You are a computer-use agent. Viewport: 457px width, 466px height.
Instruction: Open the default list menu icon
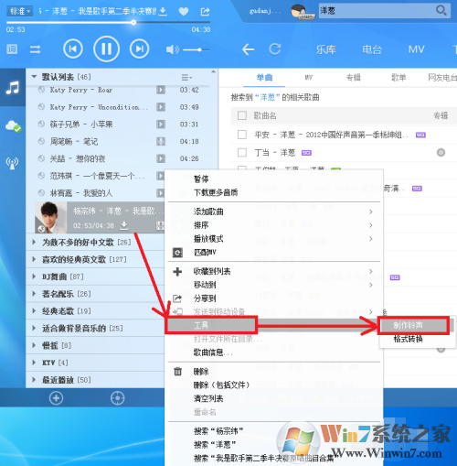(x=186, y=77)
